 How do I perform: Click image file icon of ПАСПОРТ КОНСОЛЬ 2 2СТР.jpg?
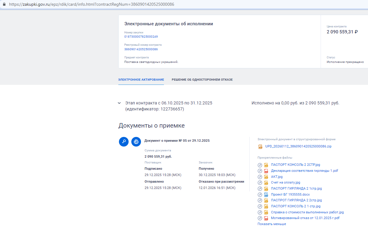[266, 165]
